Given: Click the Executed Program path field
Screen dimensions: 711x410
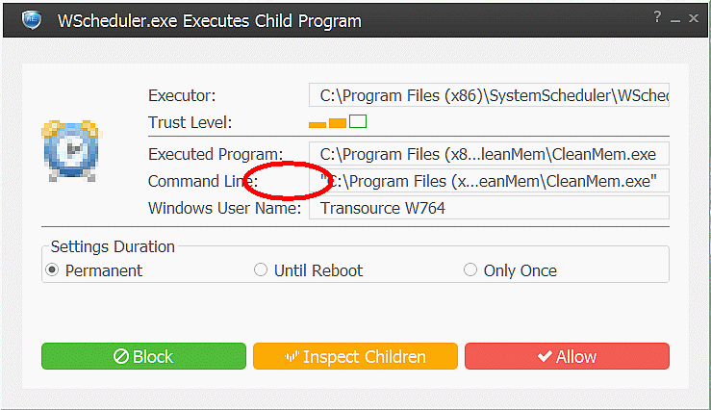Looking at the screenshot, I should 489,154.
